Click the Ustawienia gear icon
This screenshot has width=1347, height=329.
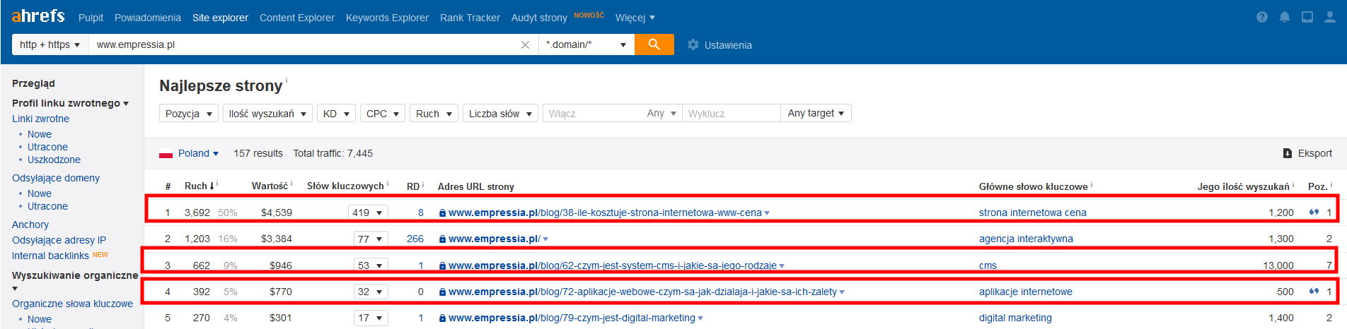[693, 44]
